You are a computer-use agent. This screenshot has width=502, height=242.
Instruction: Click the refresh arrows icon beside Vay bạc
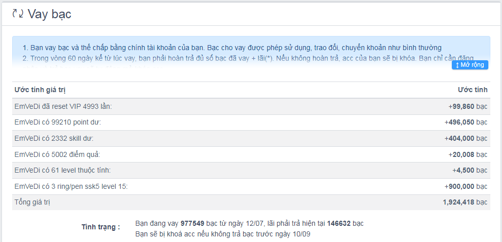[x=18, y=14]
